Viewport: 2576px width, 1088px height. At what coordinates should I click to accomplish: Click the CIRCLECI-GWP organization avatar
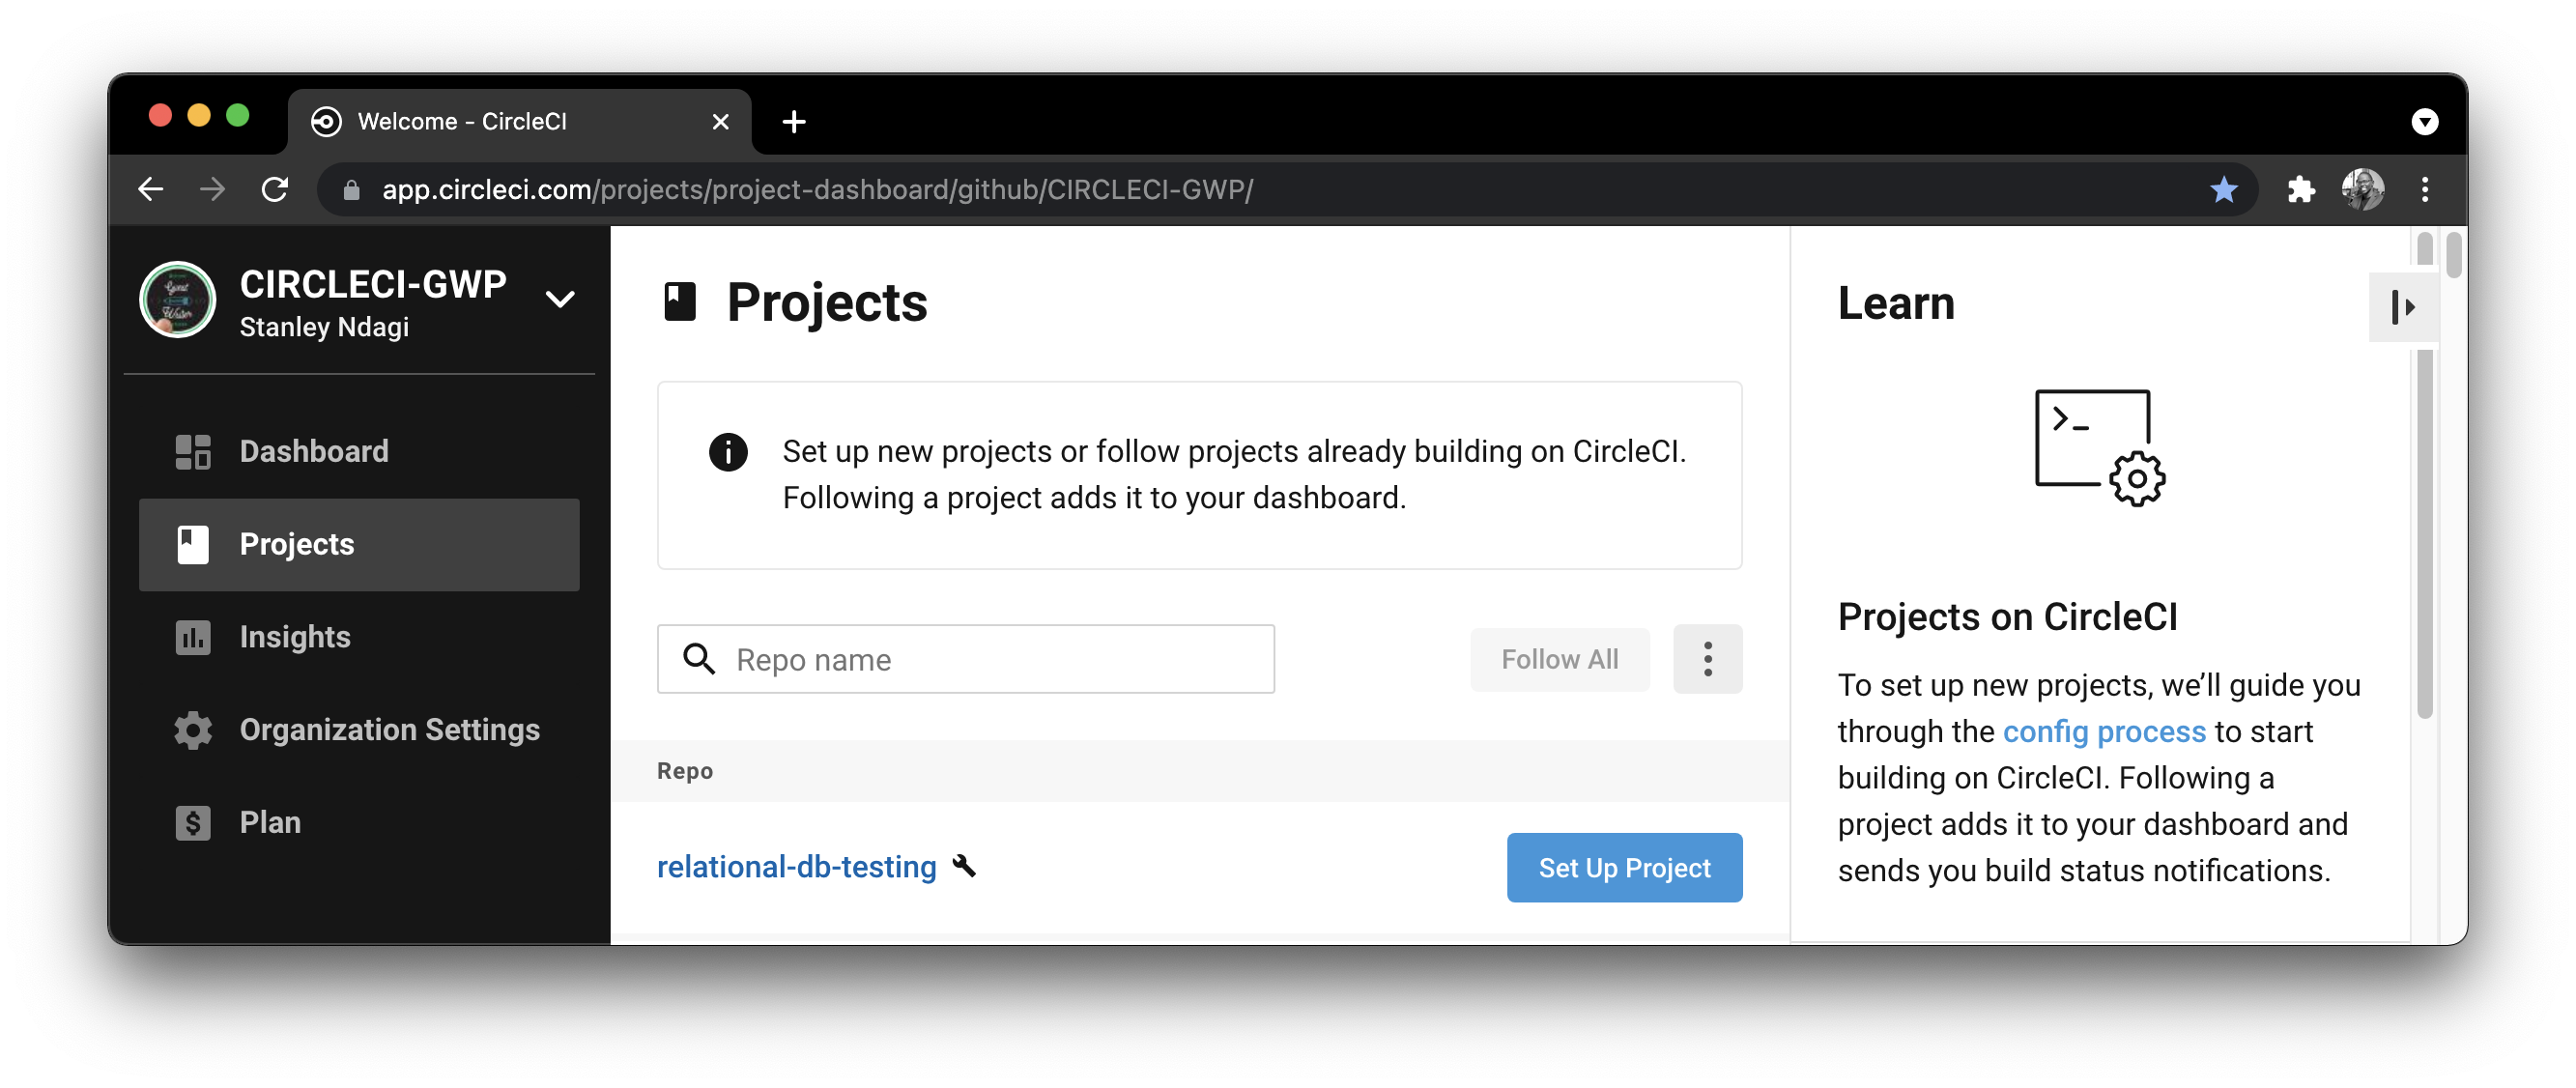[x=177, y=299]
